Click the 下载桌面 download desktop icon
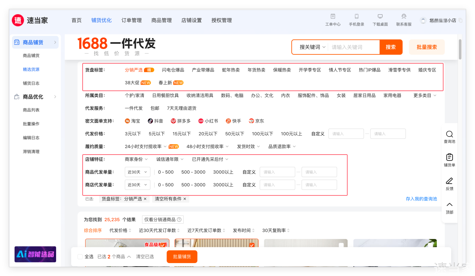The width and height of the screenshot is (475, 276). 380,16
